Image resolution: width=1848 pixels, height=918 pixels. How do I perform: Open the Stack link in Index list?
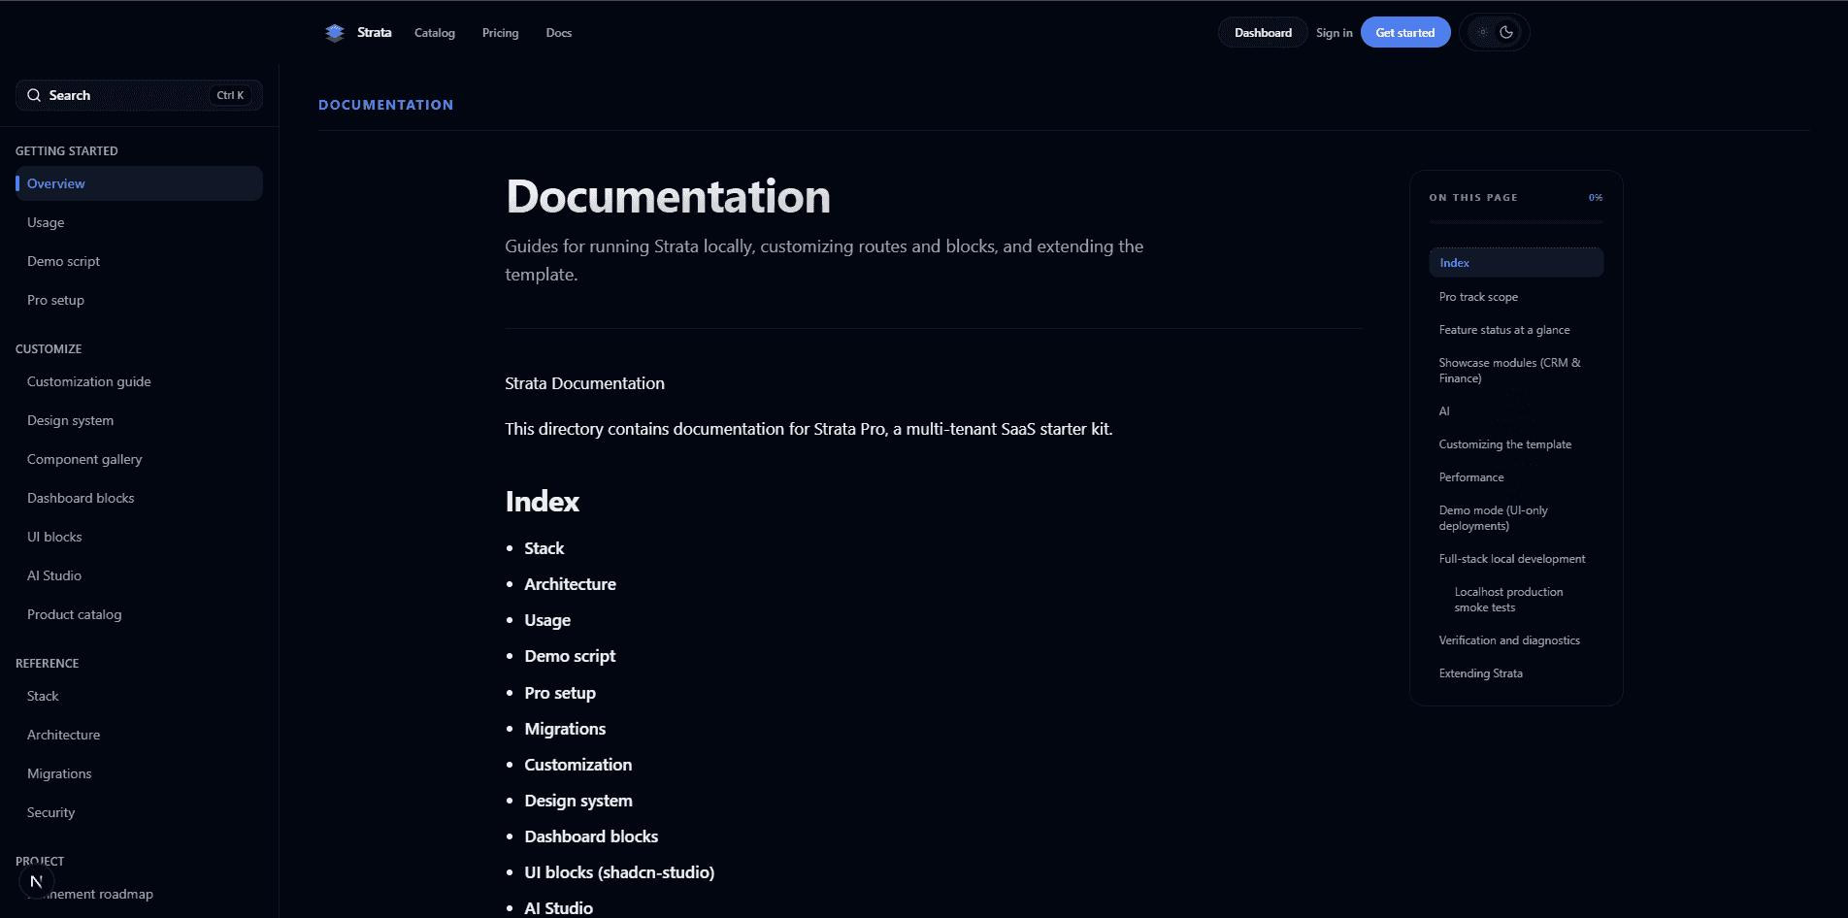[x=544, y=548]
